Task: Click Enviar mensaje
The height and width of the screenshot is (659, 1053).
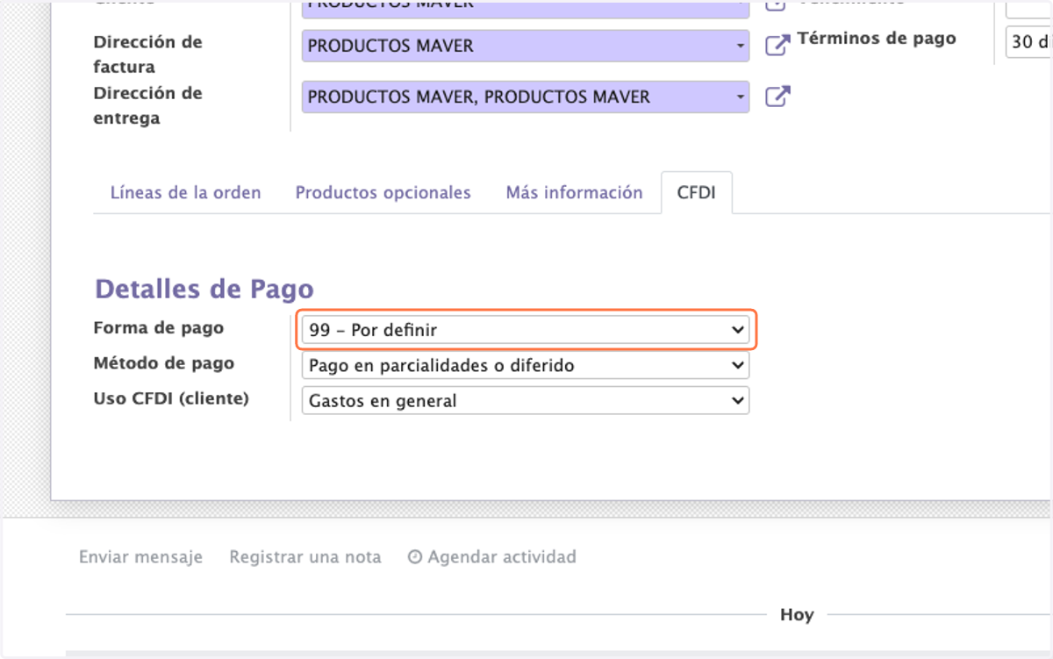Action: (141, 557)
